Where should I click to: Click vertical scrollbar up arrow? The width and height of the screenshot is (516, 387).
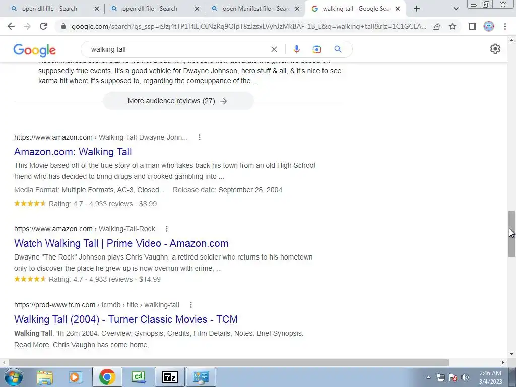point(511,40)
